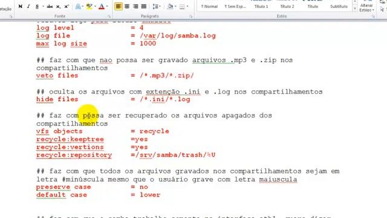Viewport: 387px width, 218px height.
Task: Open Parágrafo dialog launcher
Action: (191, 16)
